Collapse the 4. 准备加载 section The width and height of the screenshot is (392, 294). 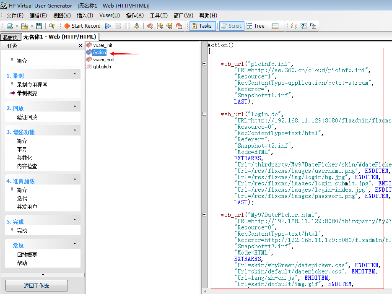pyautogui.click(x=75, y=179)
